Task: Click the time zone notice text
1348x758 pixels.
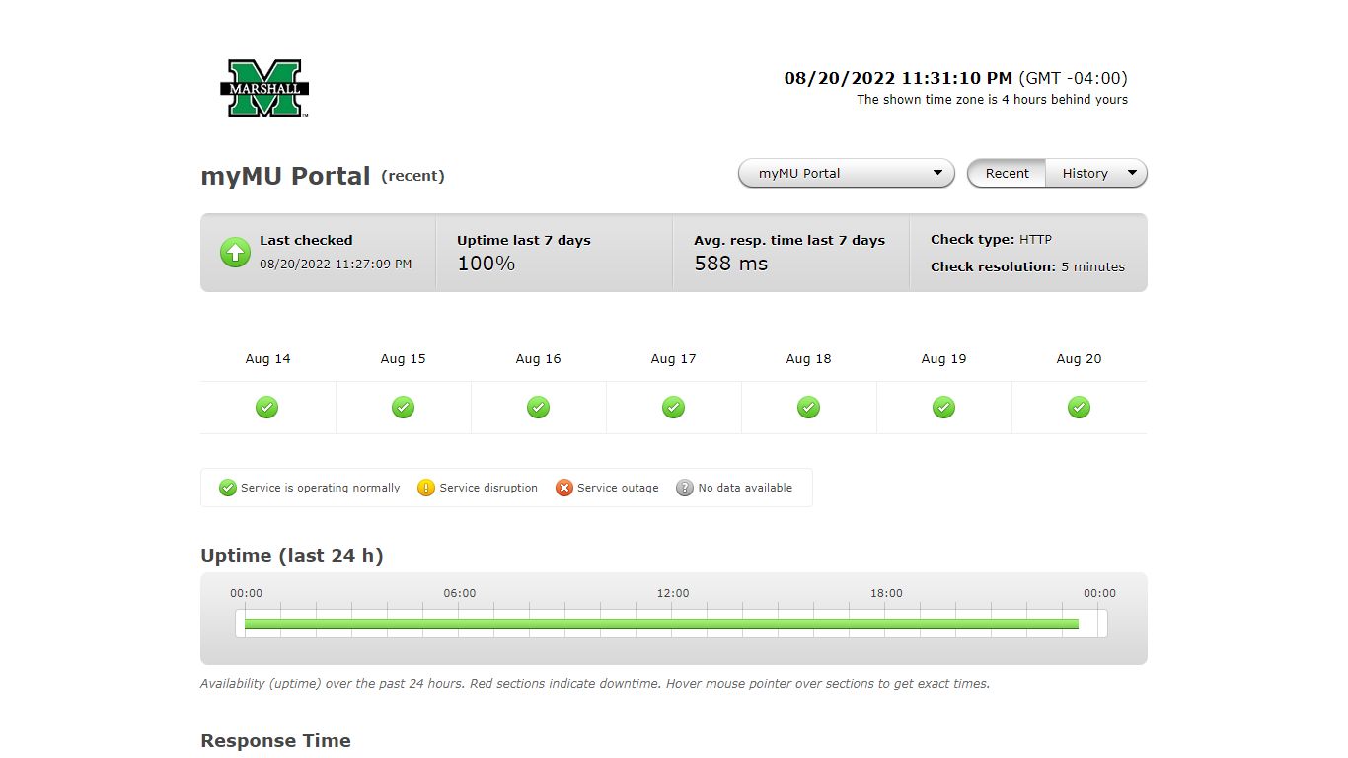Action: (x=992, y=100)
